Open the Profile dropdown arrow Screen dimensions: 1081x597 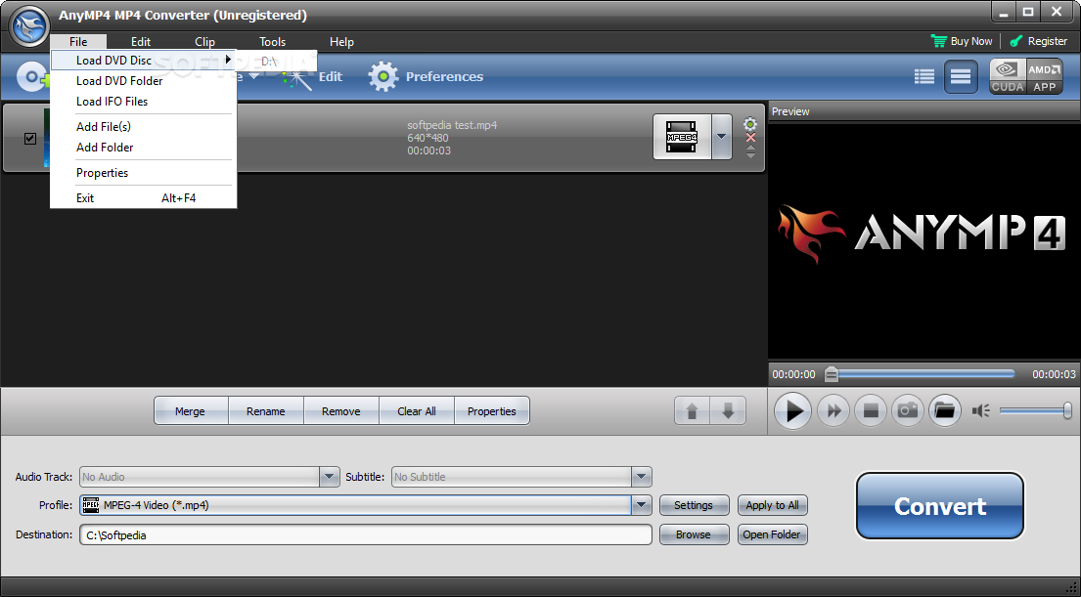point(641,505)
